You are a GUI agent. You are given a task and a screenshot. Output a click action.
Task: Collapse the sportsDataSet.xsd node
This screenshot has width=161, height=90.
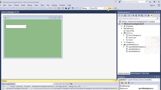(x=122, y=44)
